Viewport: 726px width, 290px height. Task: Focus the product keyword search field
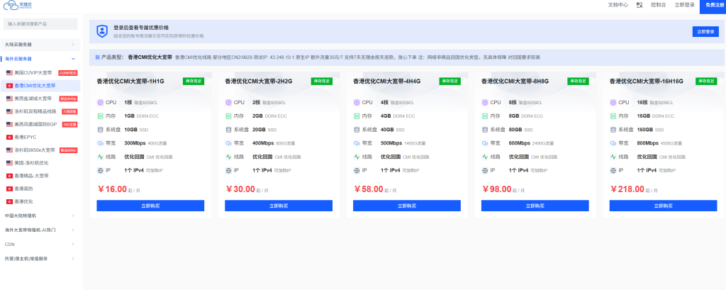pyautogui.click(x=40, y=23)
